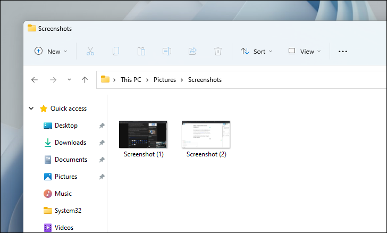
Task: Show recent locations dropdown chevron
Action: pos(69,80)
